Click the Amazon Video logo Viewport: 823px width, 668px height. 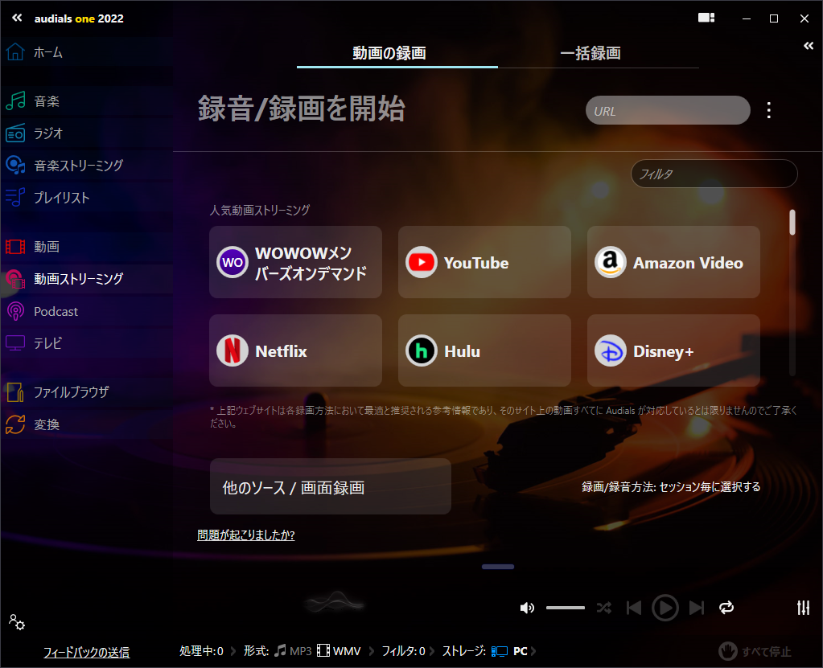tap(611, 261)
